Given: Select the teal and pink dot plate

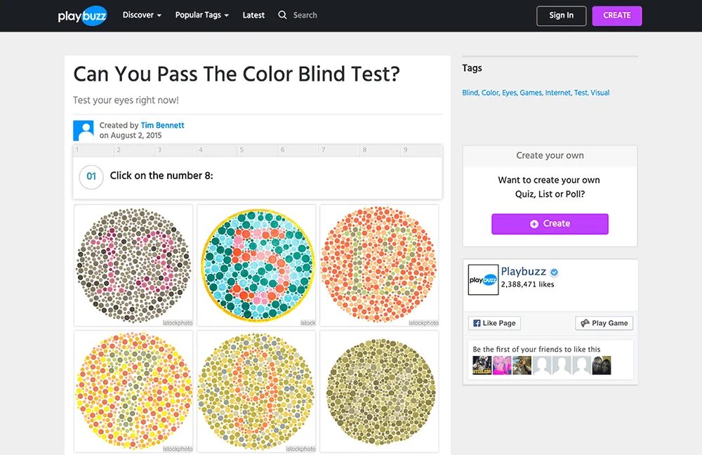Looking at the screenshot, I should (256, 265).
